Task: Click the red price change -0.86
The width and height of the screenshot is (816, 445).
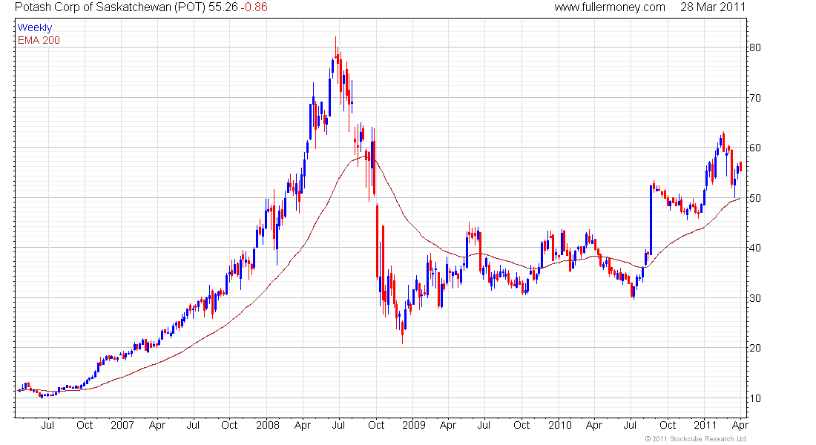Action: (254, 7)
